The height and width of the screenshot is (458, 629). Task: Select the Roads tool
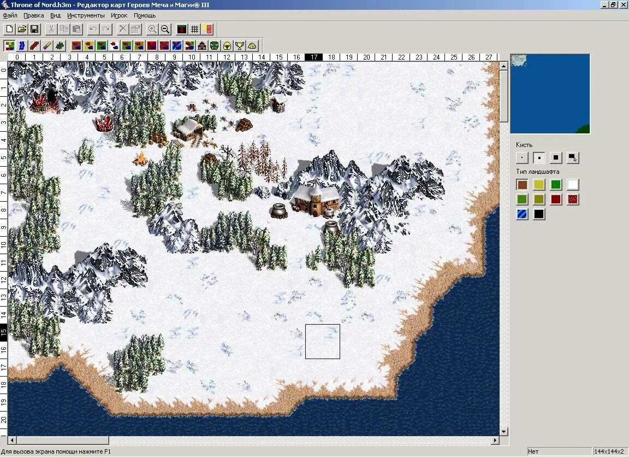34,45
